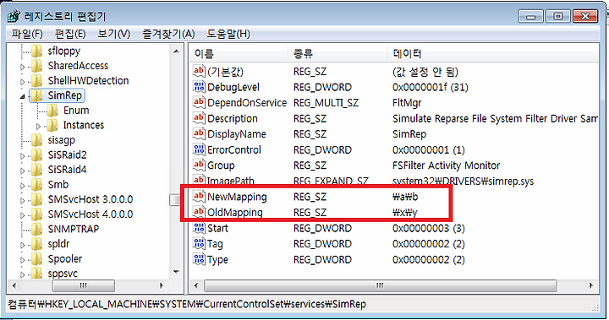Collapse the SimRep tree node
The image size is (609, 320).
[x=23, y=96]
